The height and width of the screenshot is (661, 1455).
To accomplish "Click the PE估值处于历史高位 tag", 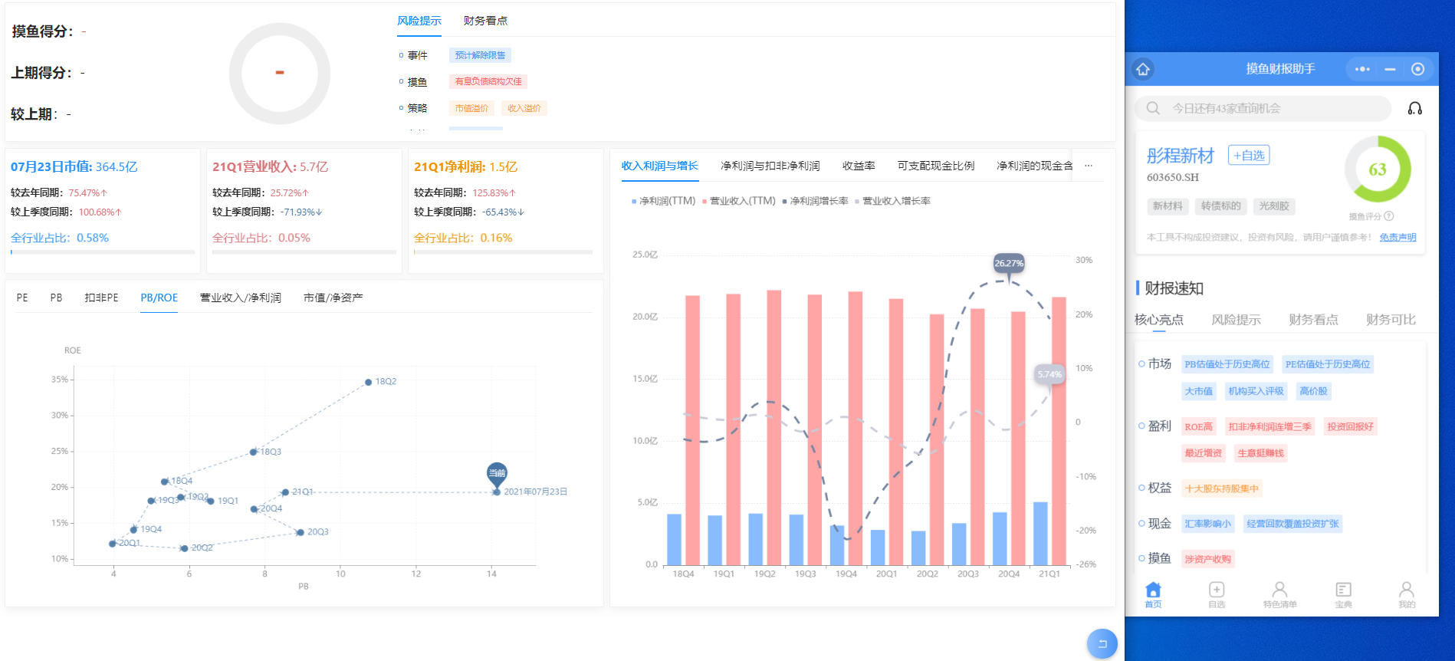I will tap(1328, 364).
